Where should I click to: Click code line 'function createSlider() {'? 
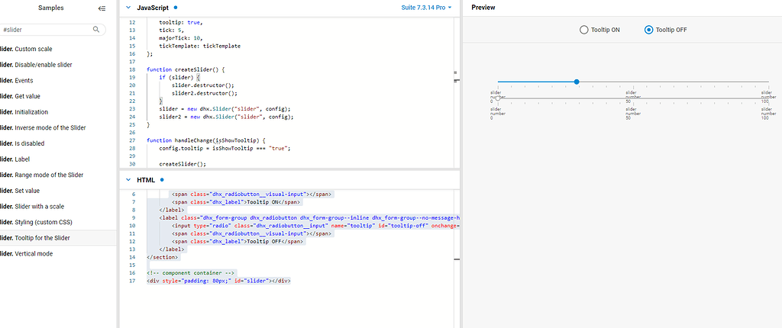pyautogui.click(x=186, y=69)
